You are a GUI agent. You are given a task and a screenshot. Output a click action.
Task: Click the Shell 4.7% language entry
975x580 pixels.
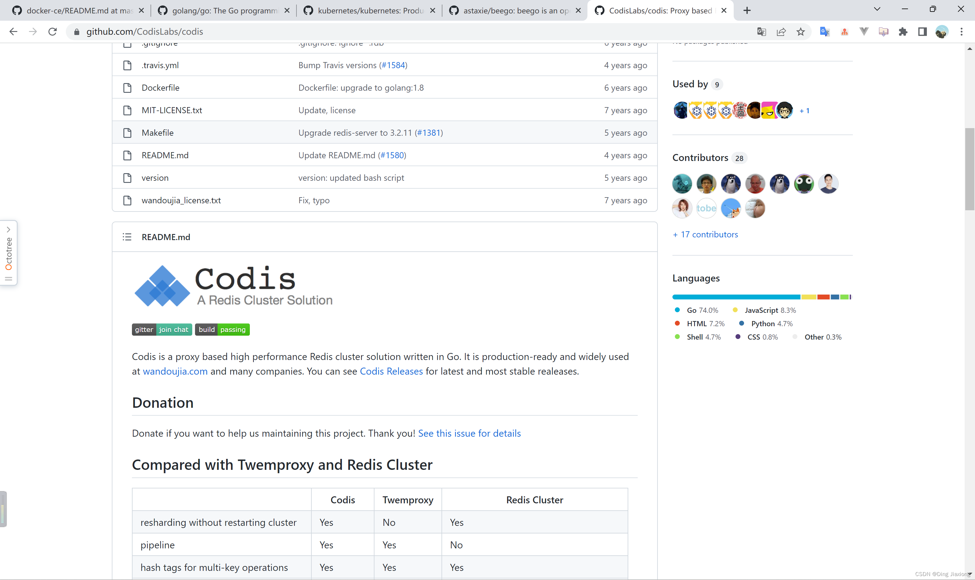tap(698, 337)
